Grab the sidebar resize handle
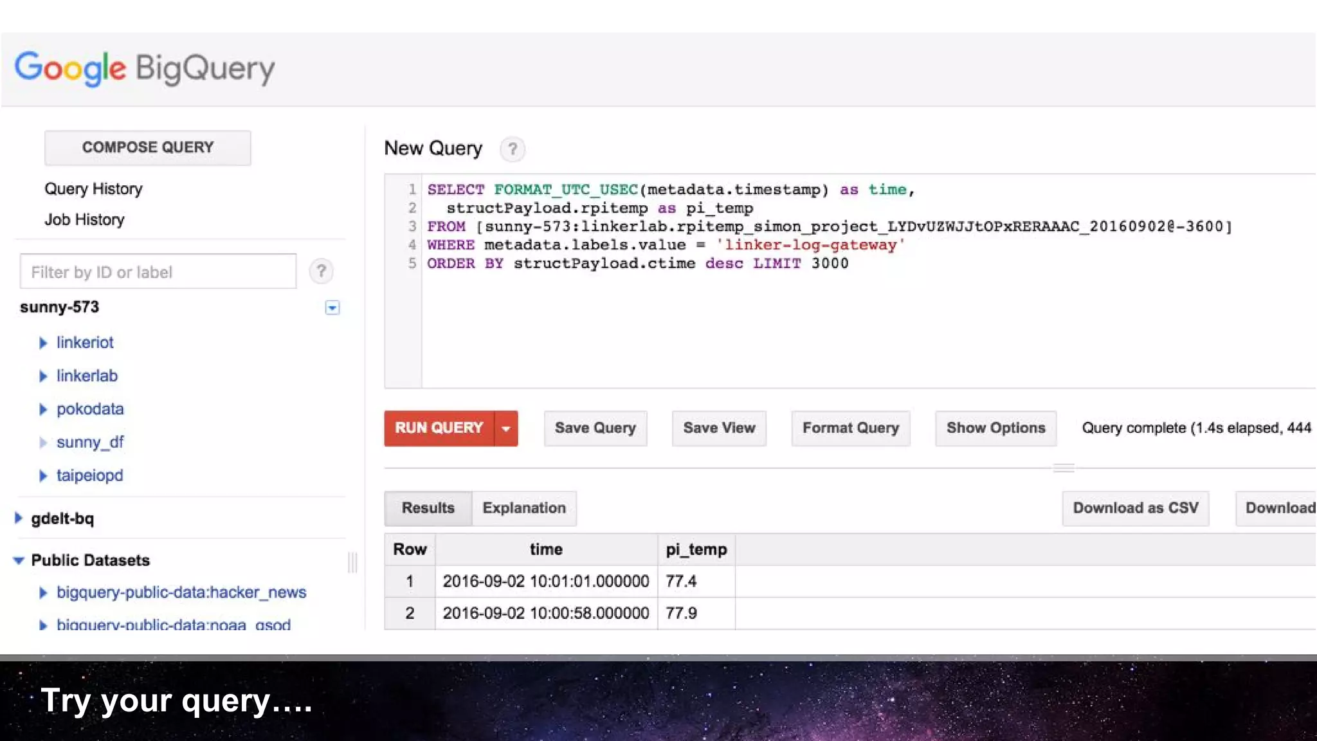The image size is (1317, 741). [352, 563]
